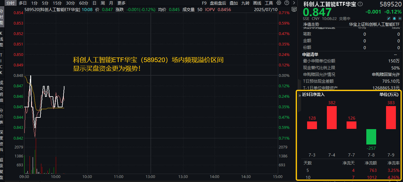Viewport: 403px width, 182px height.
Task: Open the K线图 side panel
Action: 2,39
